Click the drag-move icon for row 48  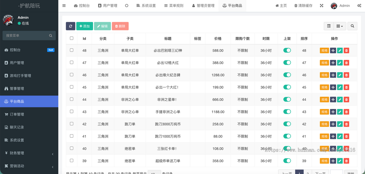[x=333, y=50]
